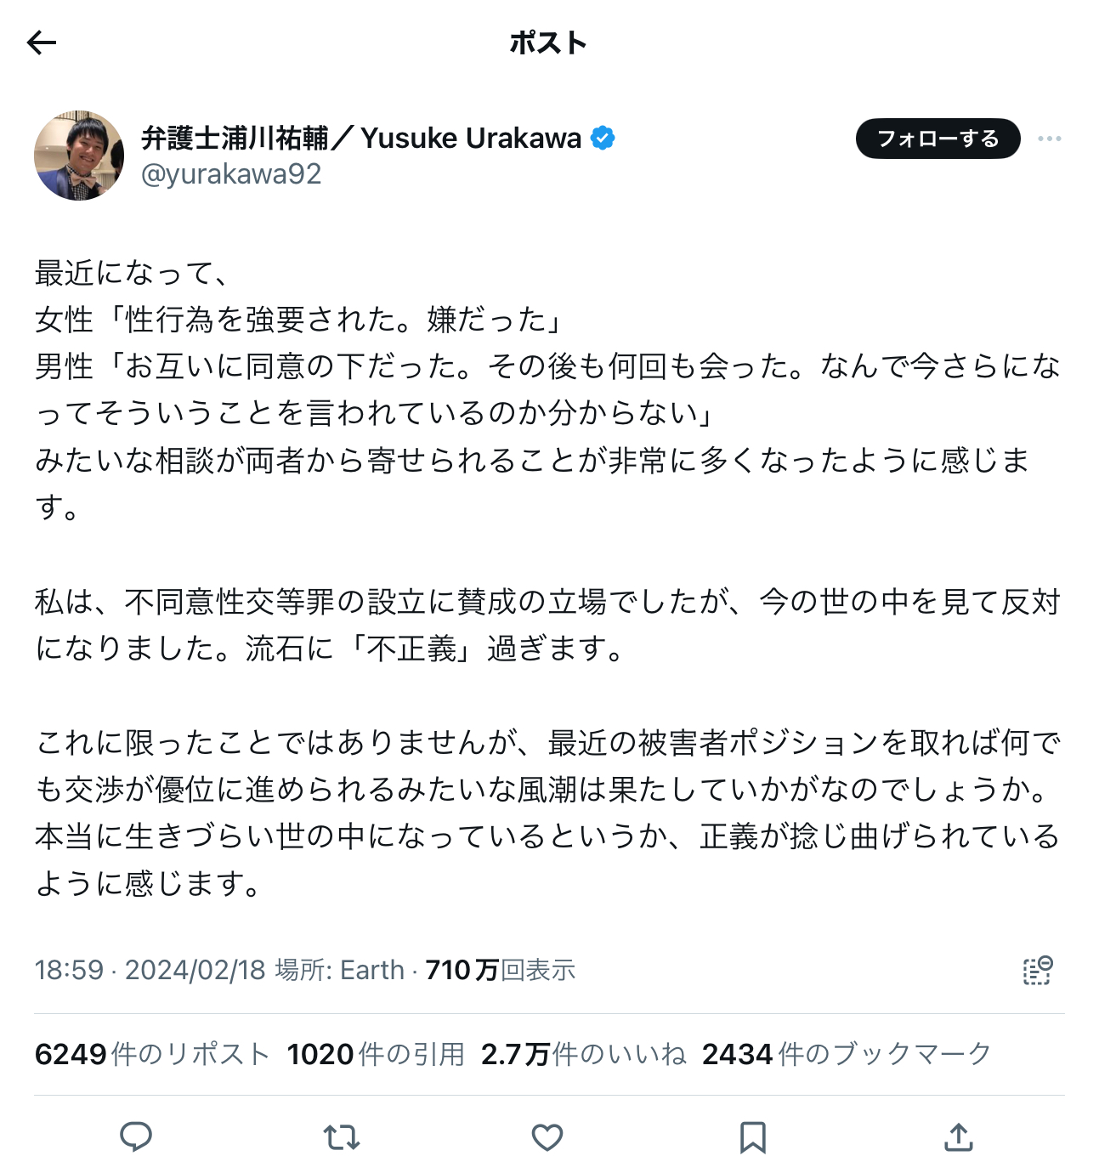Open the 2434 bookmarks count
This screenshot has height=1173, width=1099.
click(x=847, y=1054)
